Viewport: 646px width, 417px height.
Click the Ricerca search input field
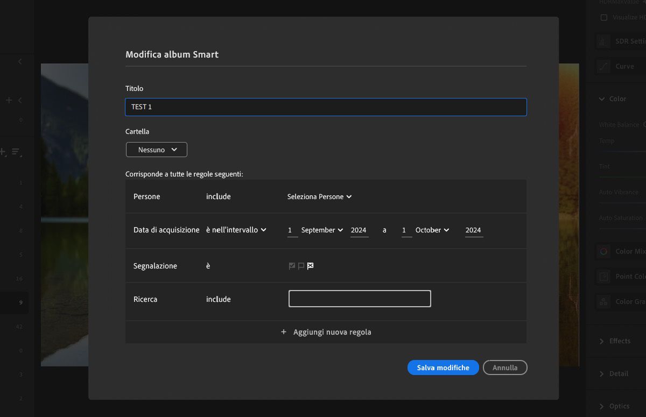[359, 298]
